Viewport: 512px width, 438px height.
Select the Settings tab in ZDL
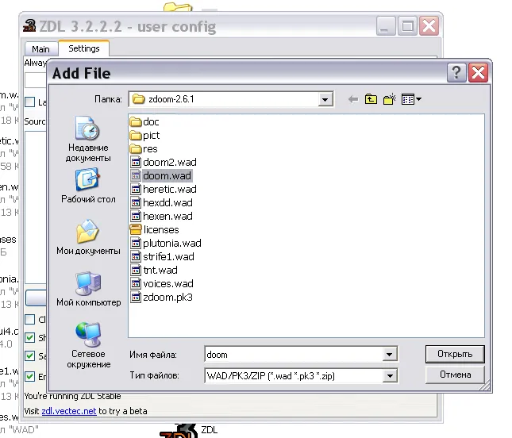tap(83, 48)
